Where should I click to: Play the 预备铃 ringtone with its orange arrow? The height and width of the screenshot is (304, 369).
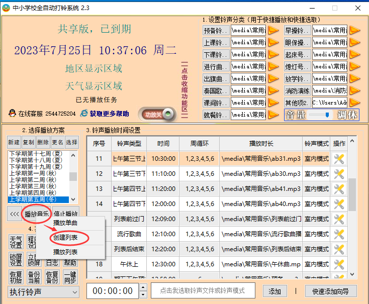[272, 30]
